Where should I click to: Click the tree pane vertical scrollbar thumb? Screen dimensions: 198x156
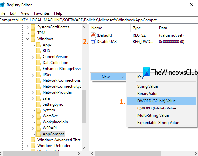84,106
